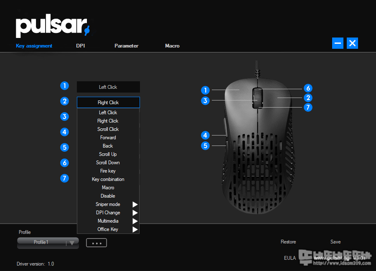
Task: Assign Scroll Down from the list
Action: pos(108,163)
